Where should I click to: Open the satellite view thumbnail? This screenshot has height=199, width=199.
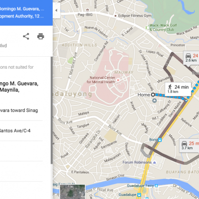click(x=73, y=192)
